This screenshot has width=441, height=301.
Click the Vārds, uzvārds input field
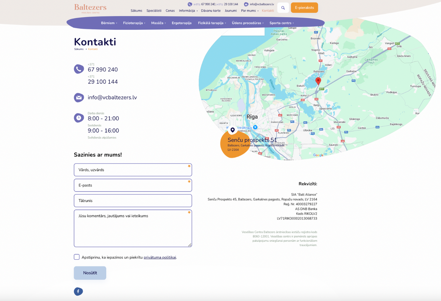[133, 170]
